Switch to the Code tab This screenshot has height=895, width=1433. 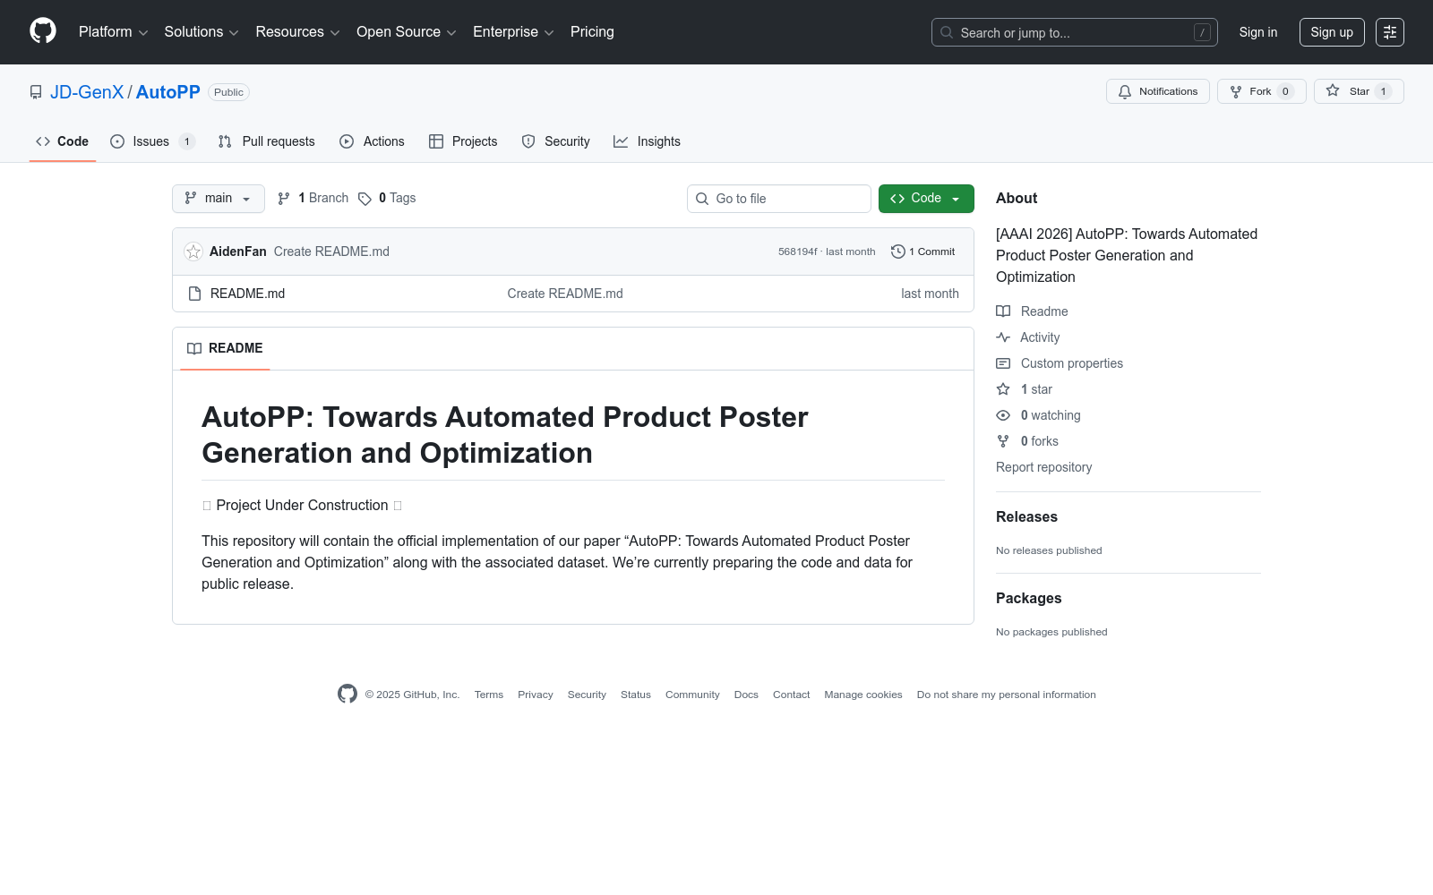62,141
